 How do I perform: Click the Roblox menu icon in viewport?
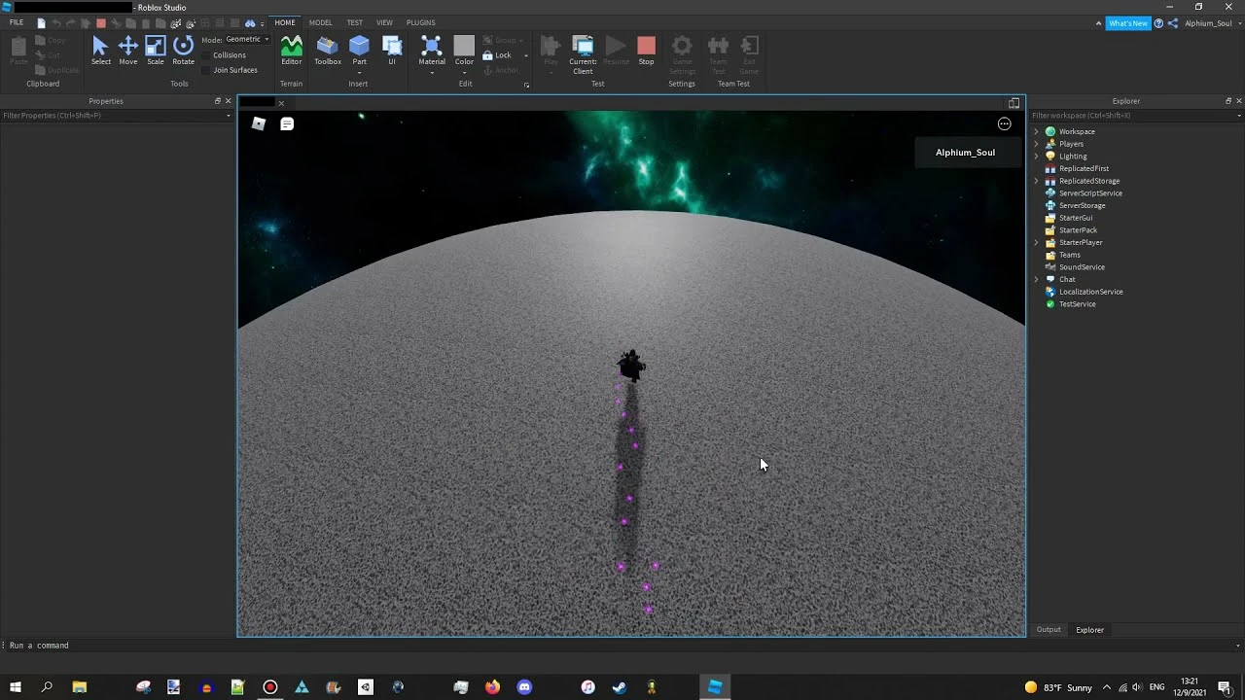258,123
